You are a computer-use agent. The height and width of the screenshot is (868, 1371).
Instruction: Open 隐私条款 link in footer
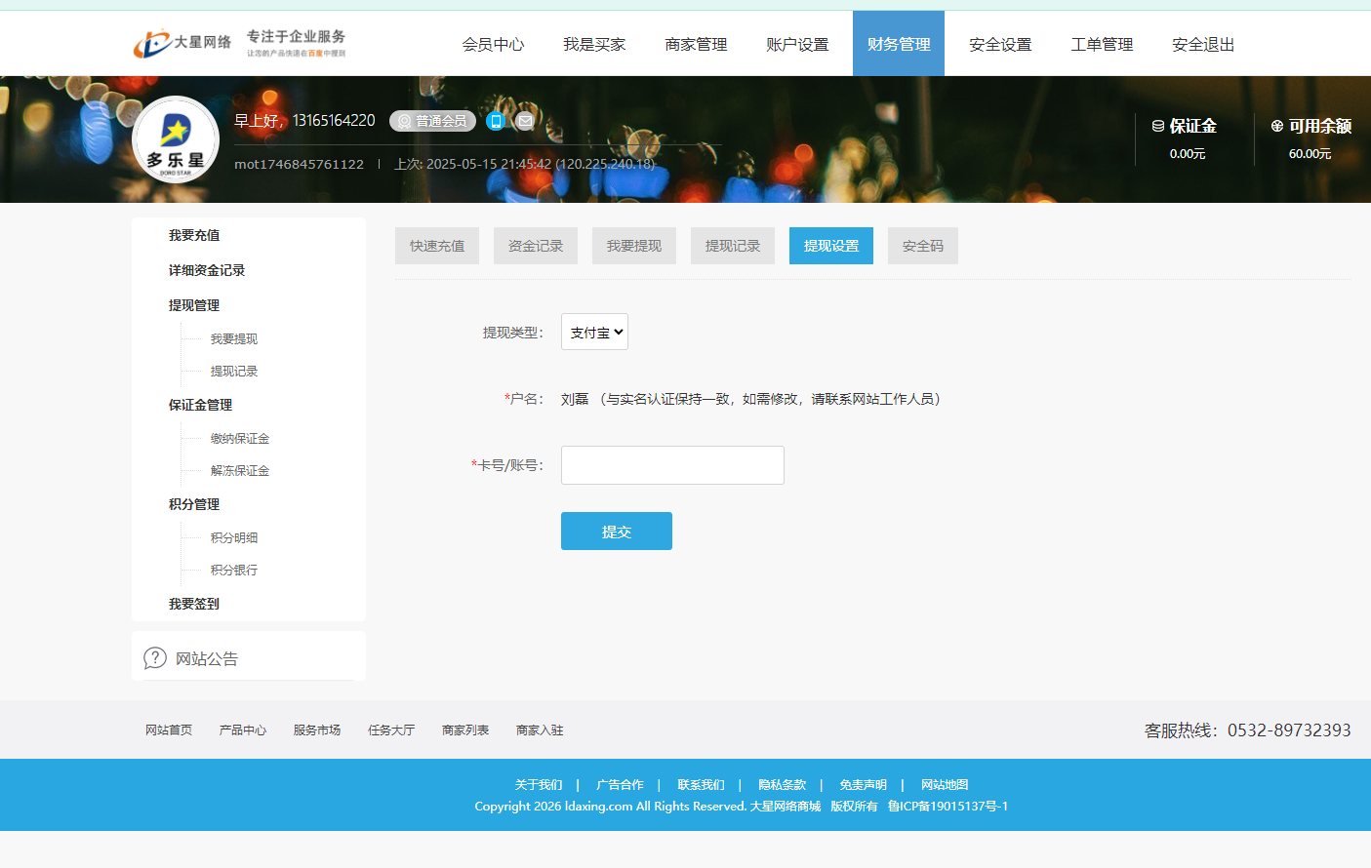pyautogui.click(x=782, y=785)
